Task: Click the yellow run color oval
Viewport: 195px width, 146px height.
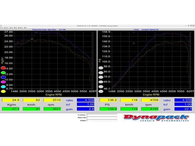Action: point(3,91)
